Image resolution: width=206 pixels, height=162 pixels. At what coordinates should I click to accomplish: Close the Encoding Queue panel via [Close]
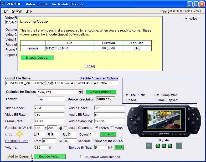tap(90, 66)
